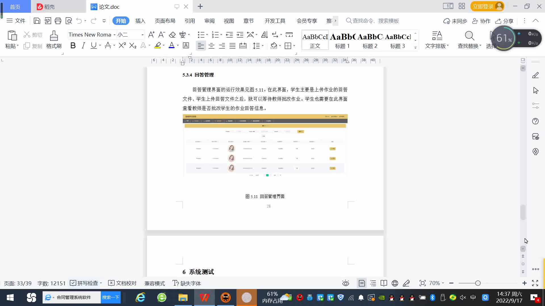Click the 立即登录 login button
Viewport: 545px width, 306px height.
tap(483, 6)
